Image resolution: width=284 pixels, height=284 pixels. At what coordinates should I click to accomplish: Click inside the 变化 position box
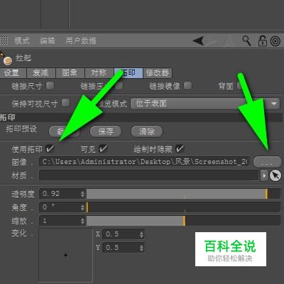[x=65, y=255]
